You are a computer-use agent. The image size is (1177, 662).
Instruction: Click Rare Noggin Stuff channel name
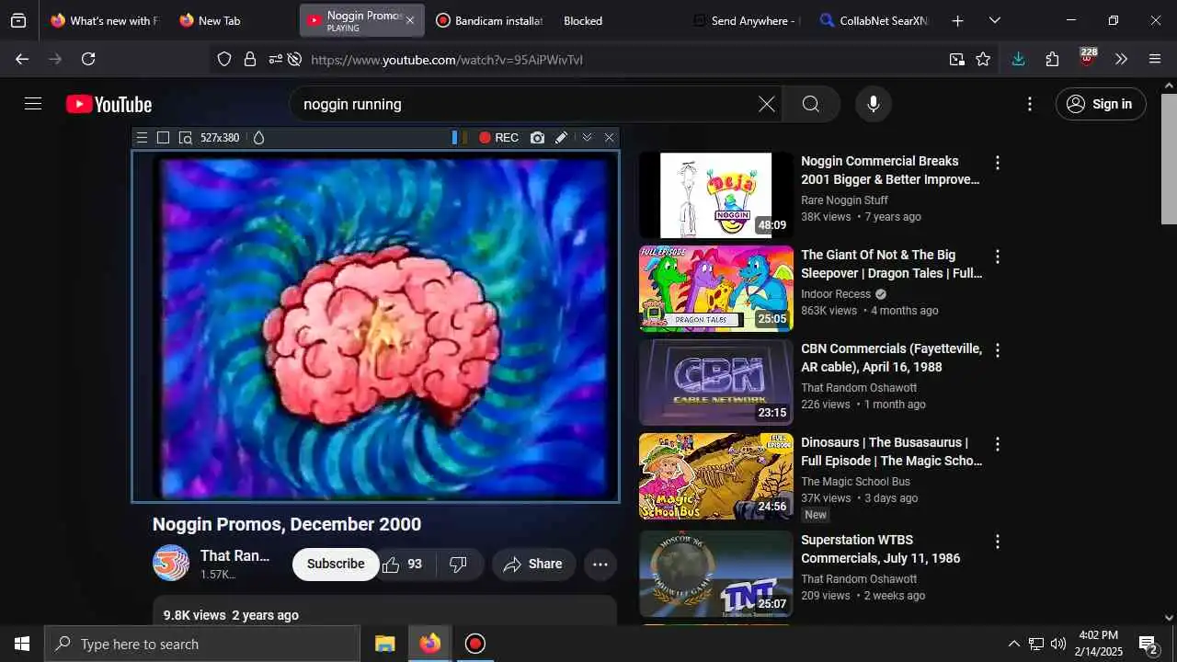[x=844, y=200]
